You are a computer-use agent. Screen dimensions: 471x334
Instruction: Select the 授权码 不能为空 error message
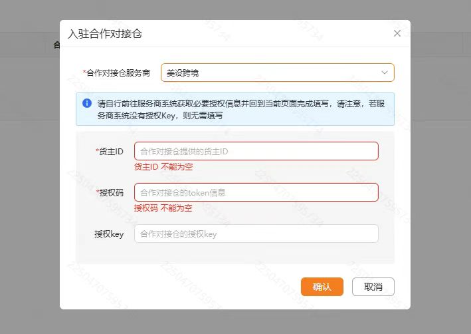[x=163, y=208]
